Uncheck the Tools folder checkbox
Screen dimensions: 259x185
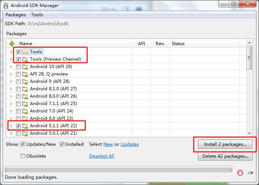(x=18, y=52)
